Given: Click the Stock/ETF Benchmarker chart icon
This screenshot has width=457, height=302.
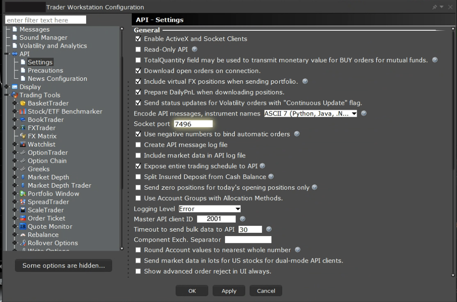Looking at the screenshot, I should [23, 111].
